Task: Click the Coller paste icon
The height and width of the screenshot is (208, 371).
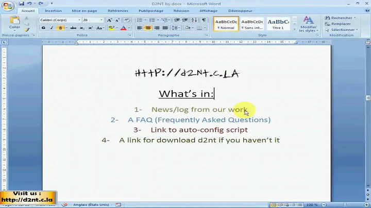Action: pyautogui.click(x=14, y=21)
